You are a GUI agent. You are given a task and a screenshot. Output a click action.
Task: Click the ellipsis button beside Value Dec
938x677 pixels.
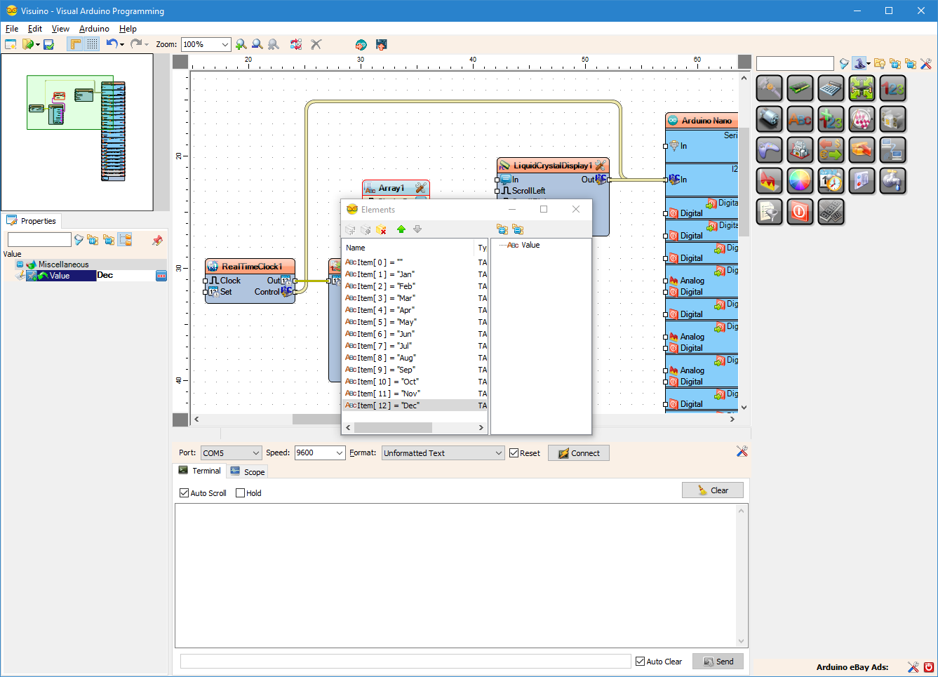point(161,276)
